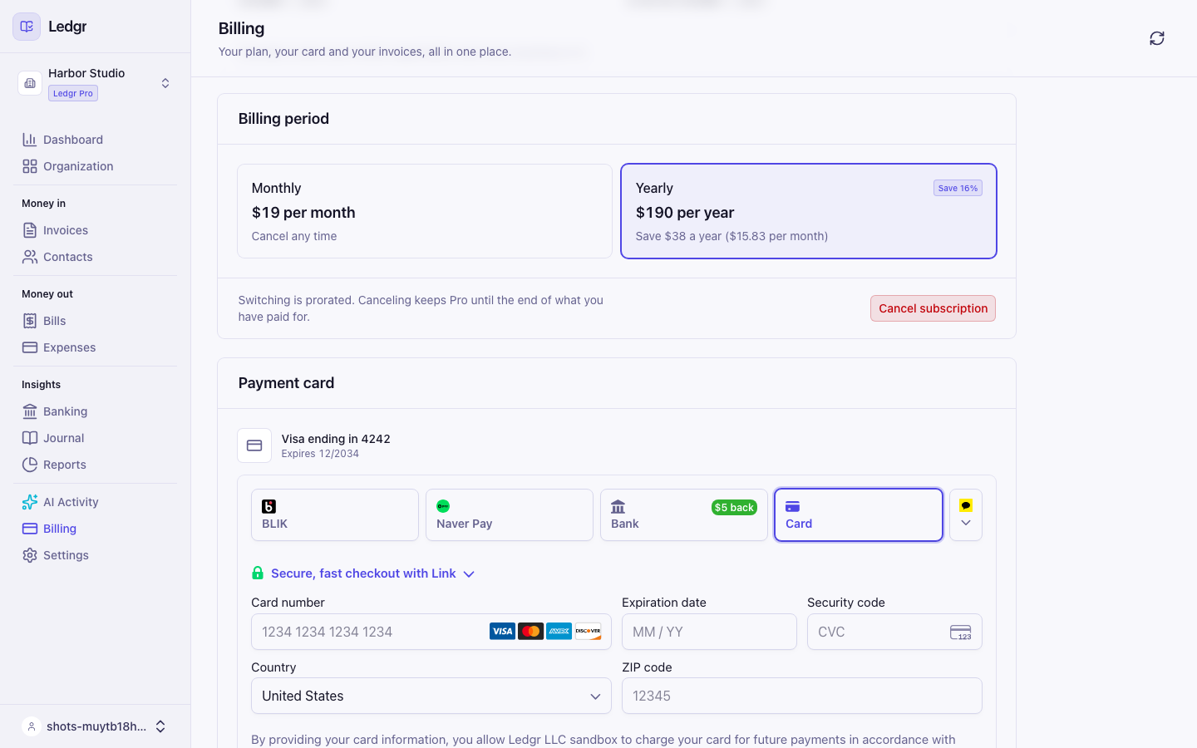The width and height of the screenshot is (1197, 748).
Task: Click the green lock icon beside Link checkout
Action: tap(258, 573)
